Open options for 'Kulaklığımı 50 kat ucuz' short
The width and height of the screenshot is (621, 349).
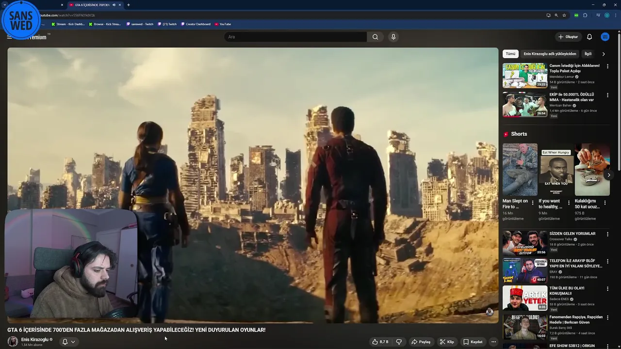tap(605, 203)
